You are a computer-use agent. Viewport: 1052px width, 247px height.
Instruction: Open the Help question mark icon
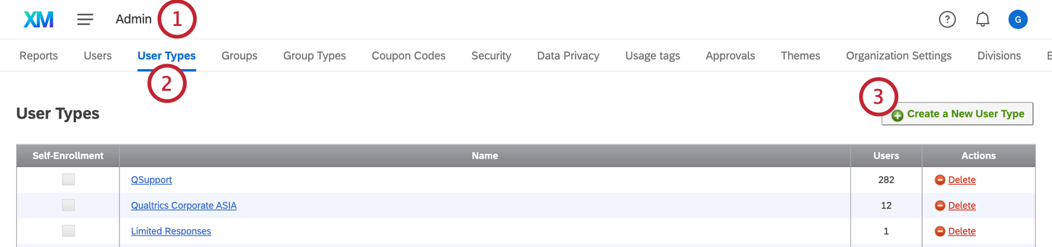(x=947, y=20)
